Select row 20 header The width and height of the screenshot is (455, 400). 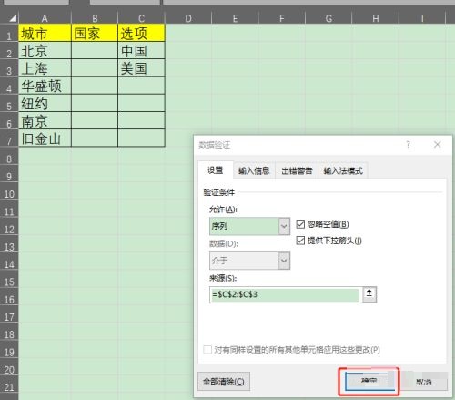(9, 366)
